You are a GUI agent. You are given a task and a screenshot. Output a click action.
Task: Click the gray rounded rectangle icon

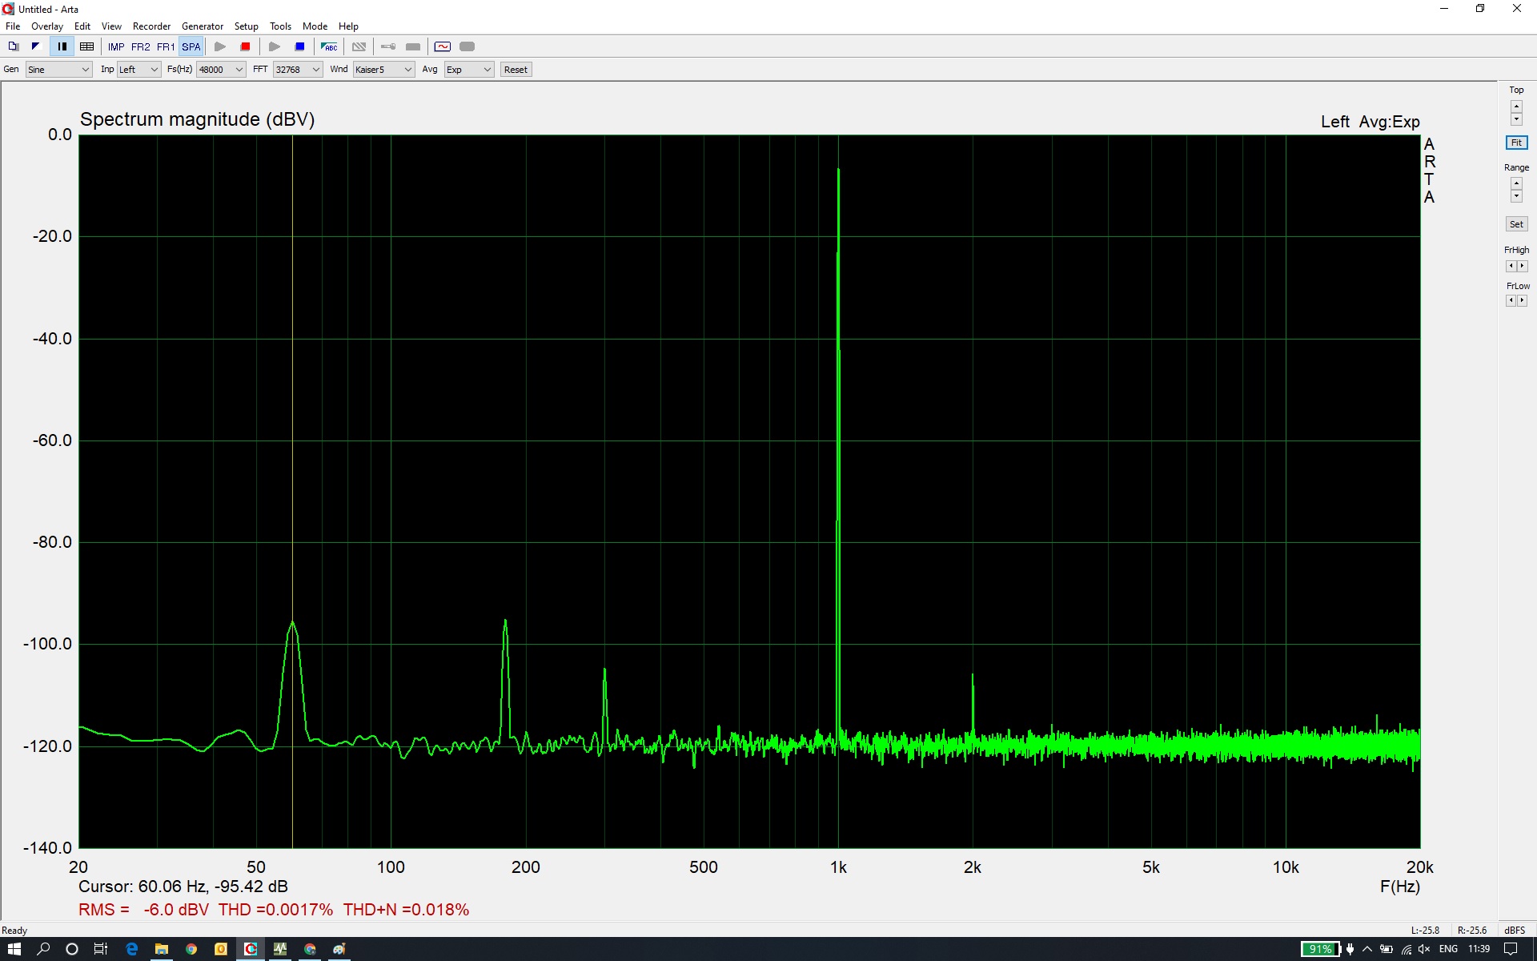[x=468, y=46]
